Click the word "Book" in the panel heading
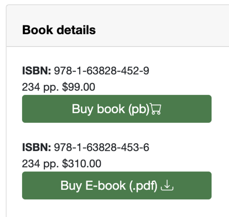This screenshot has width=229, height=217. click(35, 30)
